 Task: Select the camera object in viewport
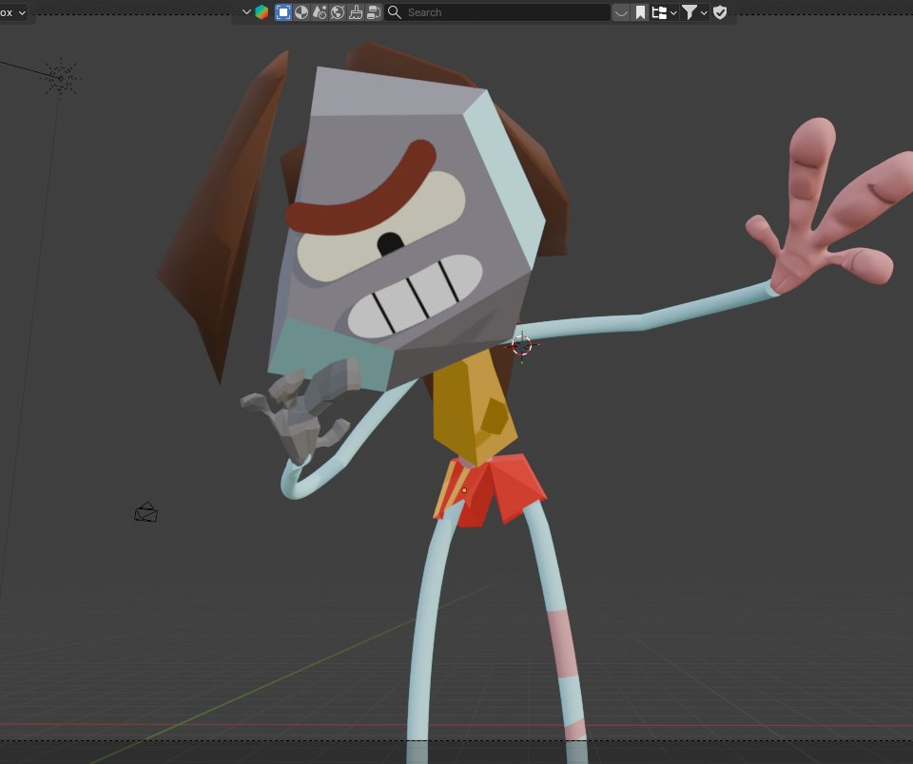[146, 512]
